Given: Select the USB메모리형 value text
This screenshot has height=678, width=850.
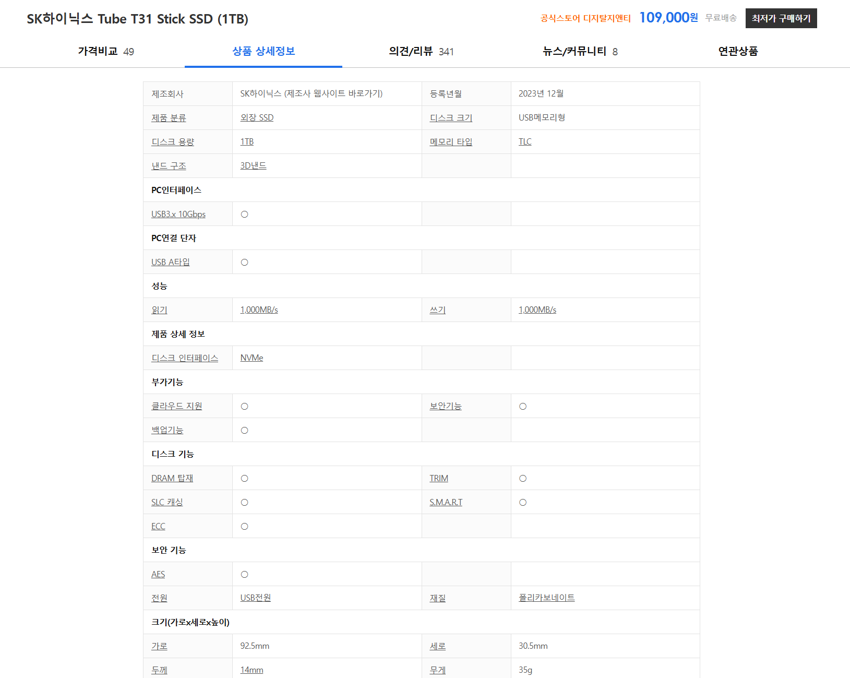Looking at the screenshot, I should pyautogui.click(x=542, y=117).
